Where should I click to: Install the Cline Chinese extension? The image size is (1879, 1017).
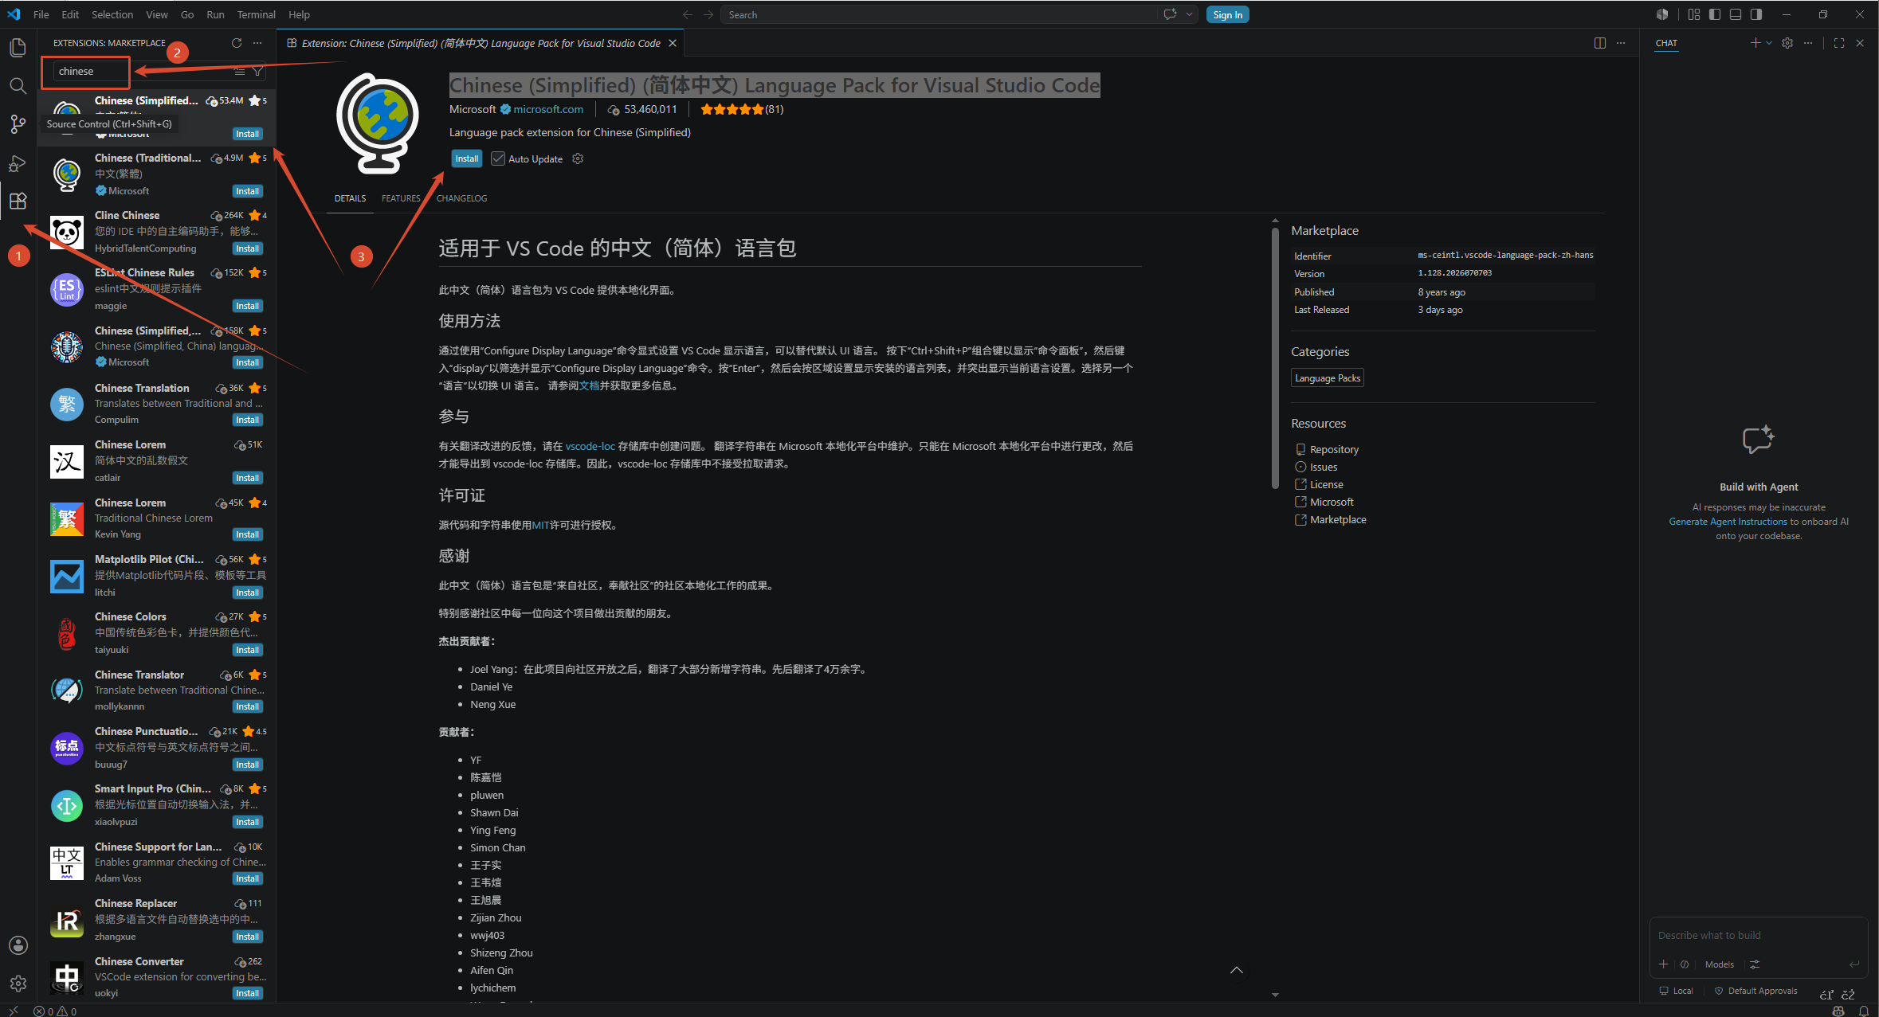click(x=247, y=248)
